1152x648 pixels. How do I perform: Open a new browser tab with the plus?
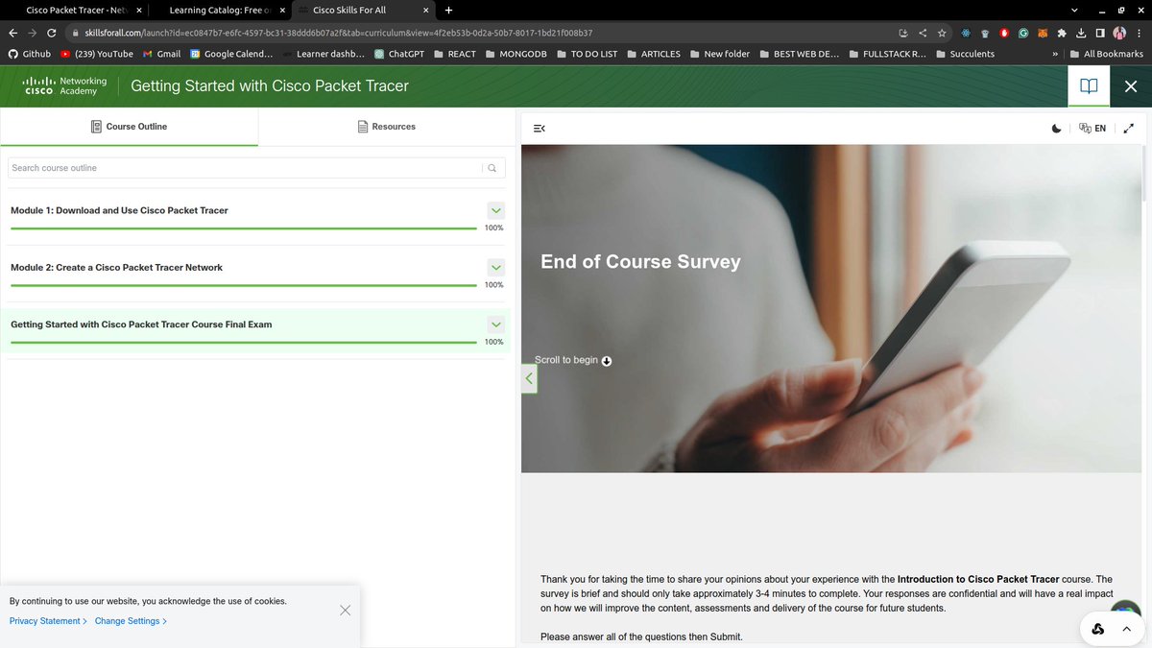[x=448, y=11]
